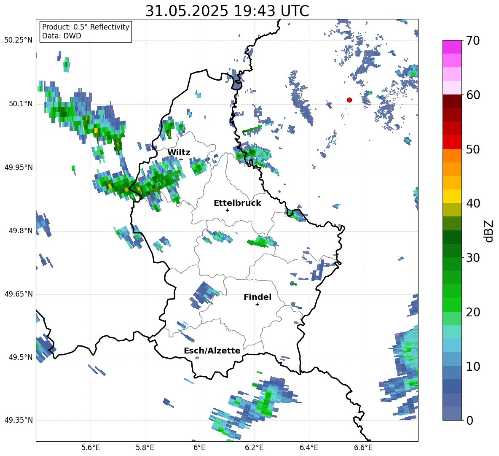Click the 30 label on the colorbar

coord(472,258)
